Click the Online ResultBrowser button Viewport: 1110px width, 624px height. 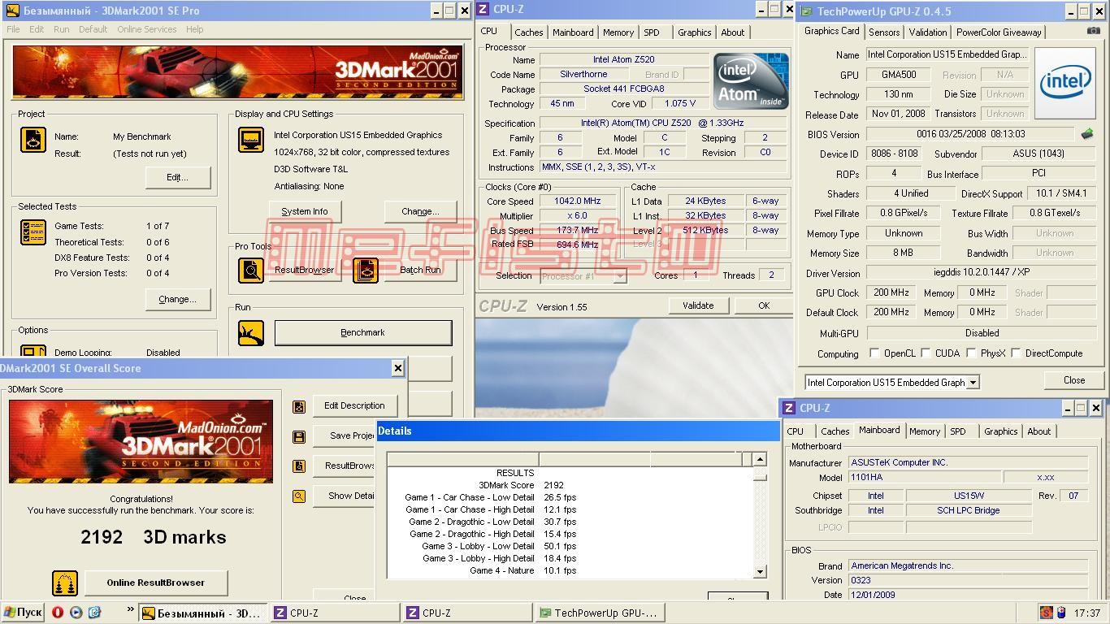coord(155,583)
